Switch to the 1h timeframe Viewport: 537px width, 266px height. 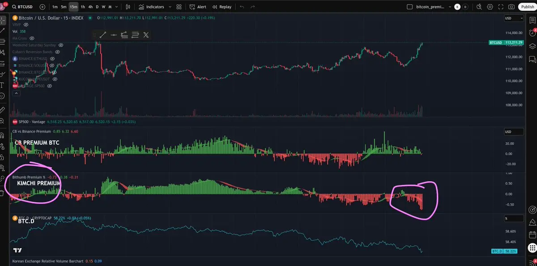point(83,7)
